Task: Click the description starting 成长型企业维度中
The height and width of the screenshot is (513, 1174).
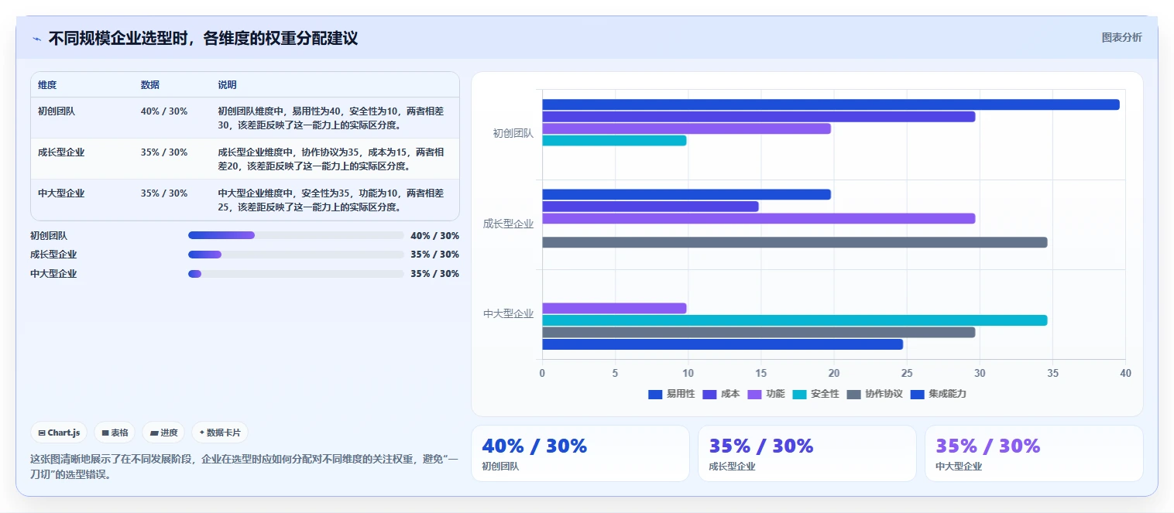Action: 331,159
